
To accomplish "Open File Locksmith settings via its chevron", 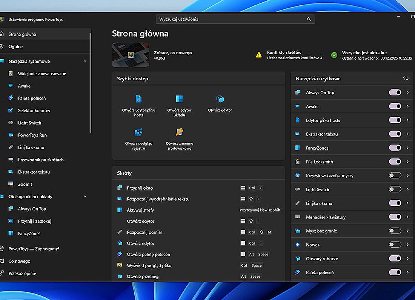I will [407, 162].
